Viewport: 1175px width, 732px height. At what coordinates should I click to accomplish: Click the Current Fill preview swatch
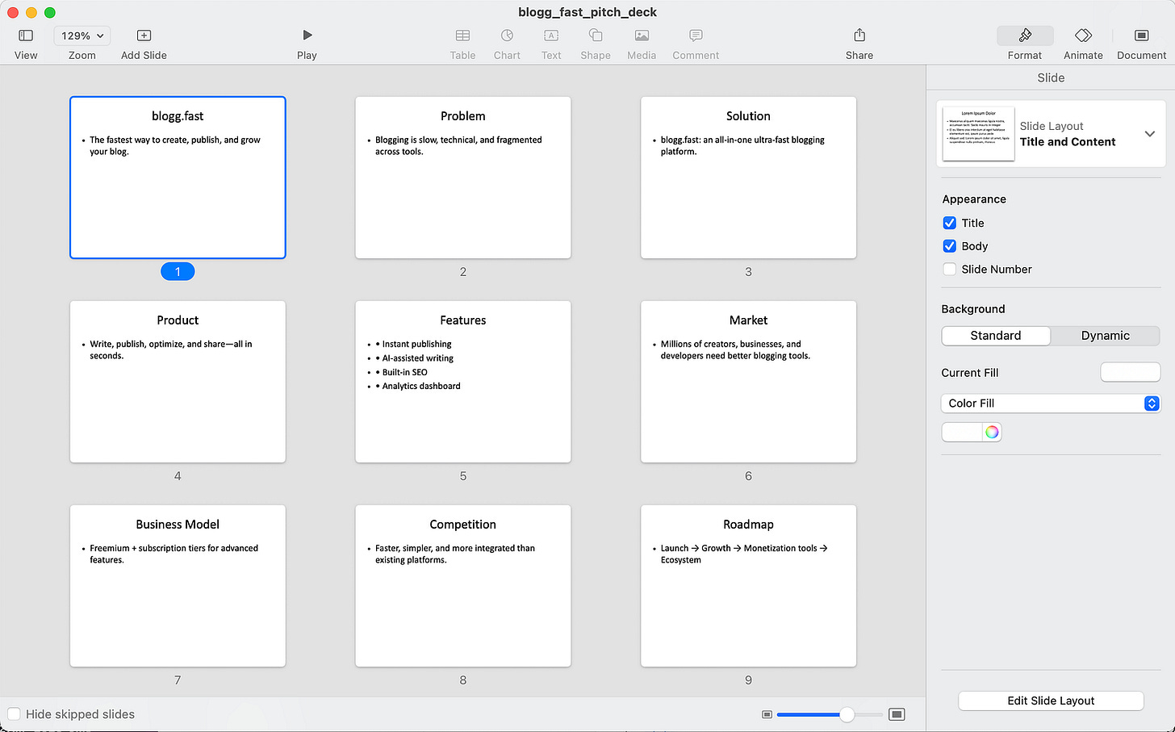tap(1130, 372)
